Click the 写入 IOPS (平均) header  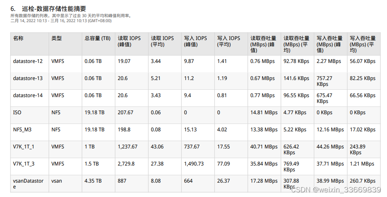tap(228, 41)
